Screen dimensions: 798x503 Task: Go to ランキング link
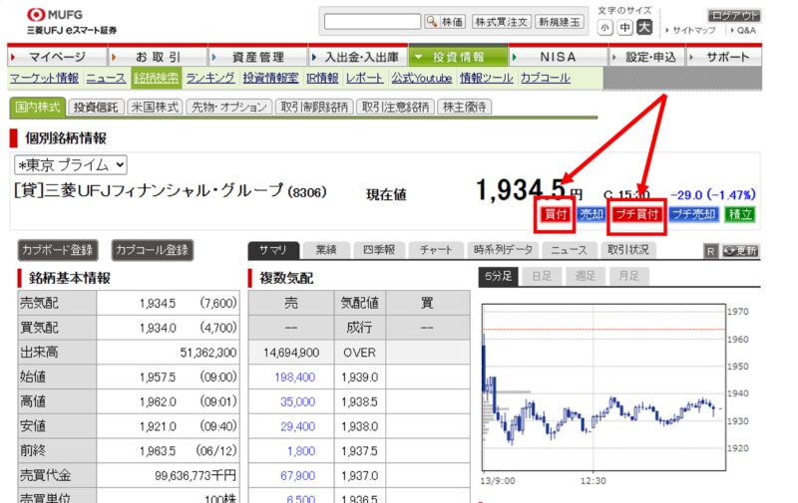point(210,78)
